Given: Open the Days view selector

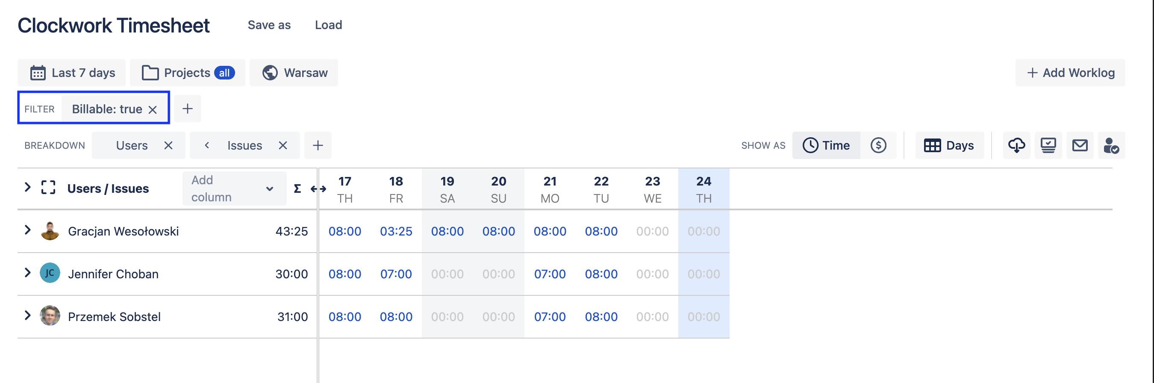Looking at the screenshot, I should pos(949,145).
